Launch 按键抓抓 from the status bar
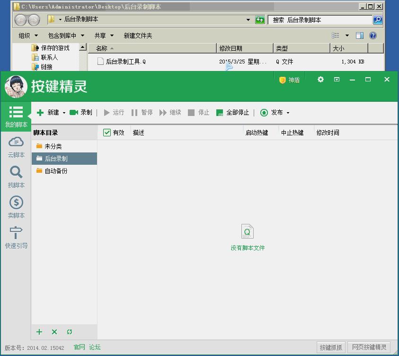The image size is (399, 356). pos(330,347)
